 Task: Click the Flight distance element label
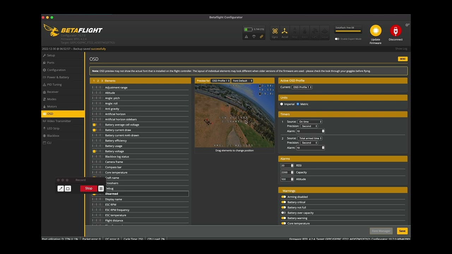(114, 220)
